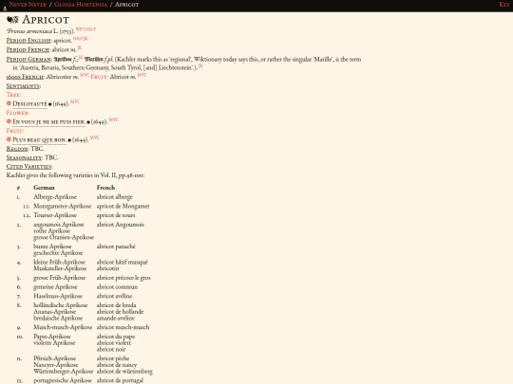Viewport: 513px width, 384px height.
Task: Select the Muskateller-Aprikose entry
Action: click(x=60, y=268)
